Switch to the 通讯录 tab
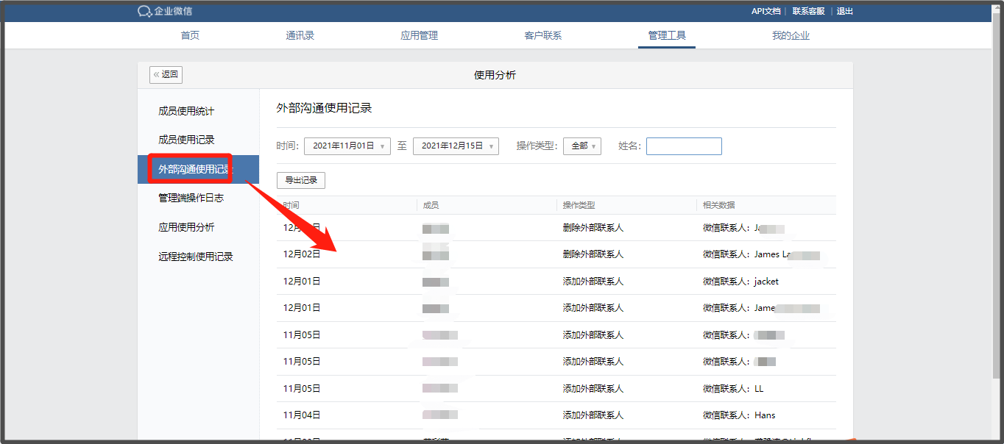The height and width of the screenshot is (444, 1004). tap(300, 35)
